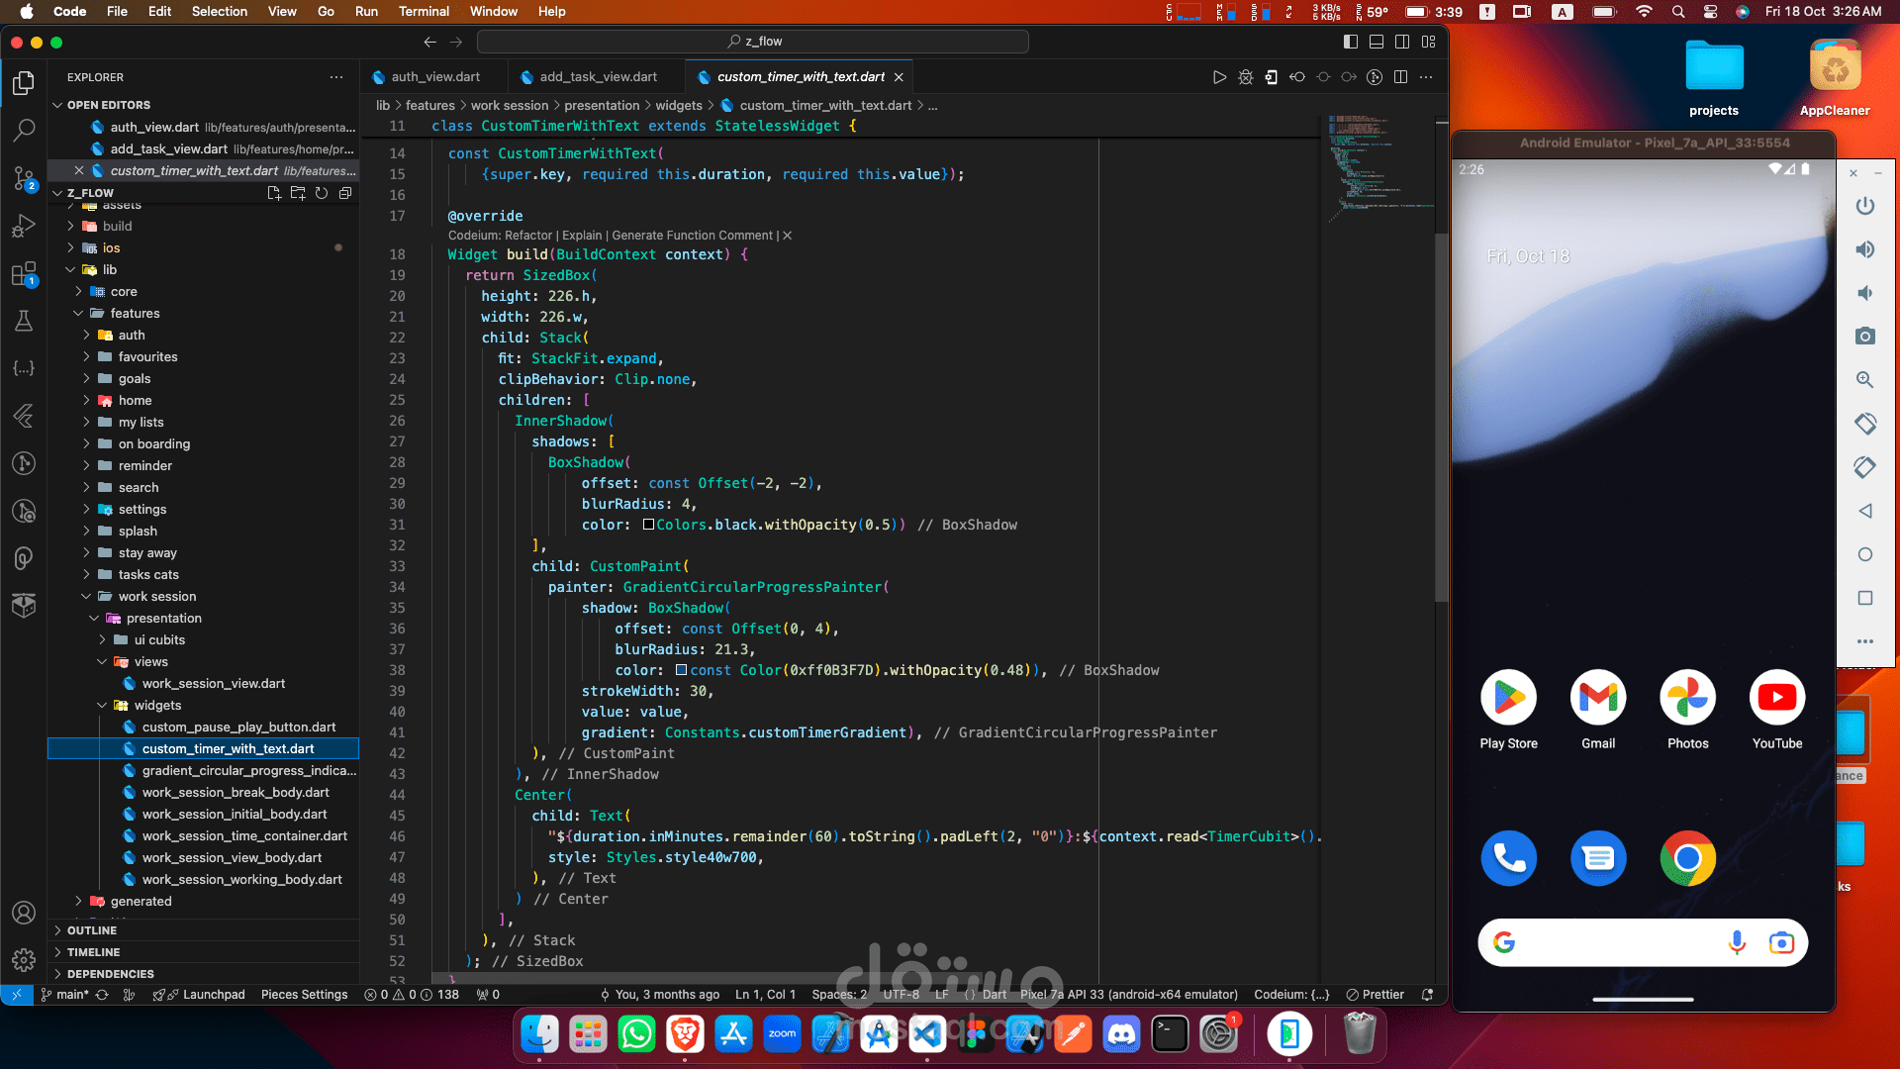Toggle the primary sidebar layout button

pyautogui.click(x=1351, y=42)
